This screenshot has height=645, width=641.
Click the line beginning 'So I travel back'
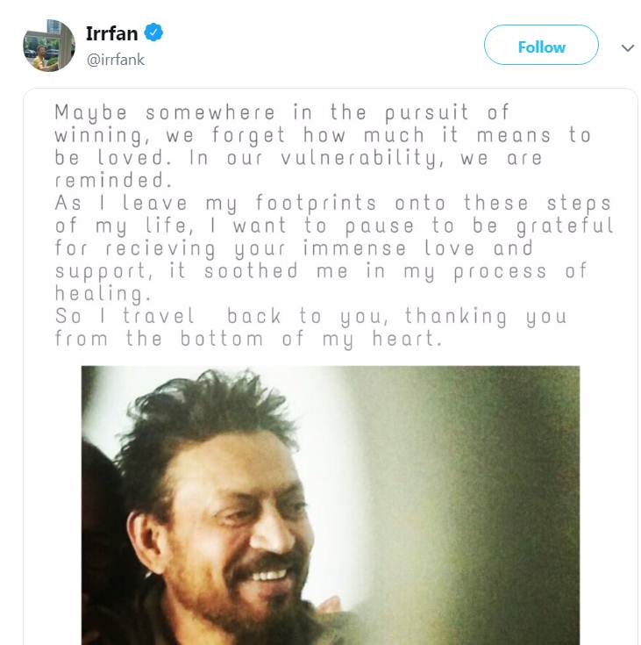(310, 316)
